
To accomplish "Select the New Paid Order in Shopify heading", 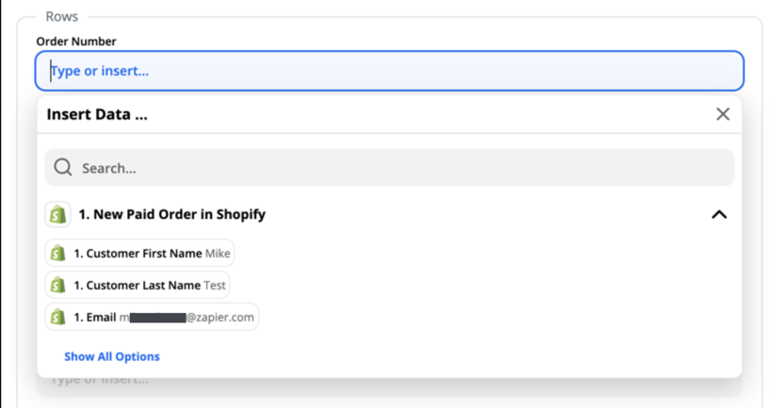I will (x=171, y=214).
